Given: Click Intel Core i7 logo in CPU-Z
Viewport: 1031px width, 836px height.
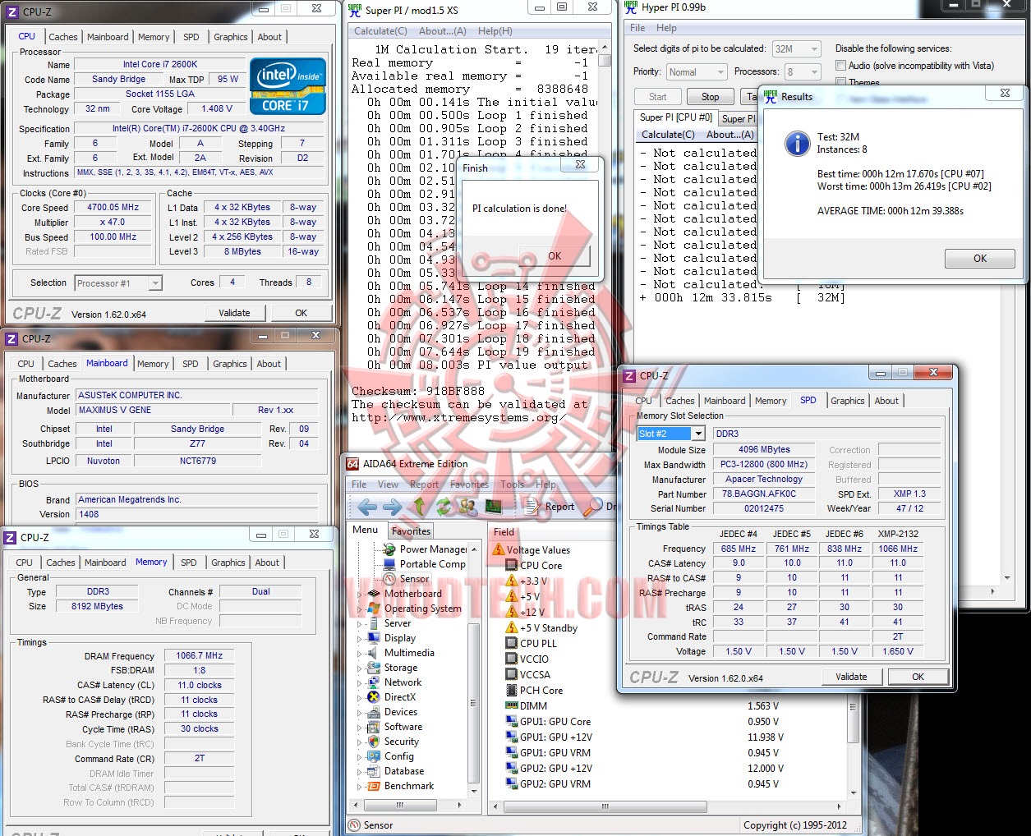Looking at the screenshot, I should click(x=288, y=85).
